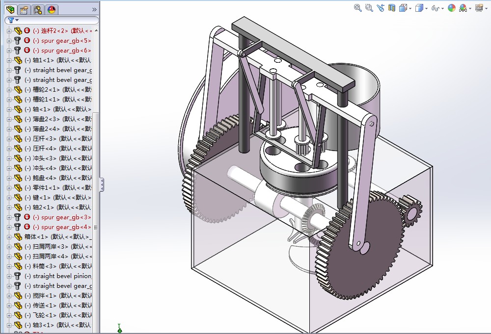This screenshot has height=334, width=491.
Task: Click the View Settings monitor icon
Action: click(479, 8)
